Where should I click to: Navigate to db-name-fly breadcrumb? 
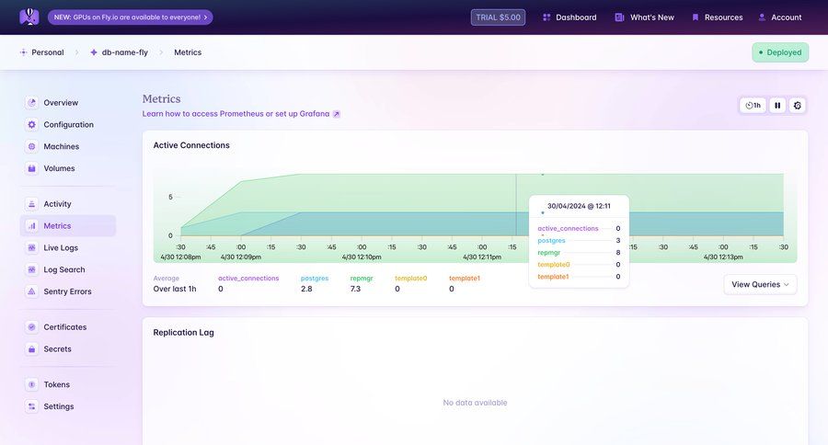pos(119,52)
